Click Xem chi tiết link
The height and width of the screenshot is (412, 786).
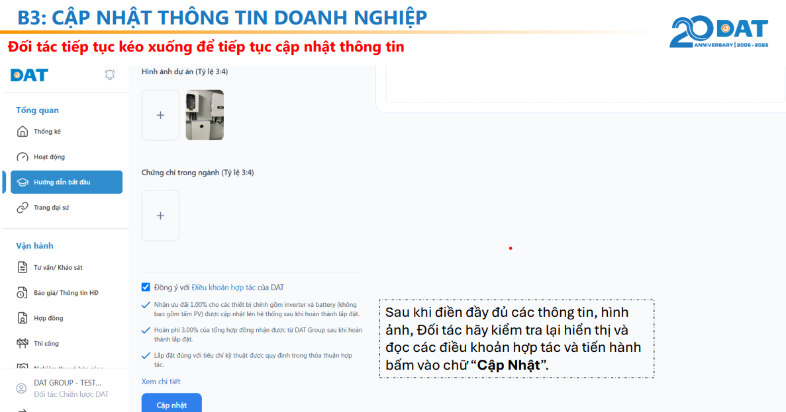[161, 382]
